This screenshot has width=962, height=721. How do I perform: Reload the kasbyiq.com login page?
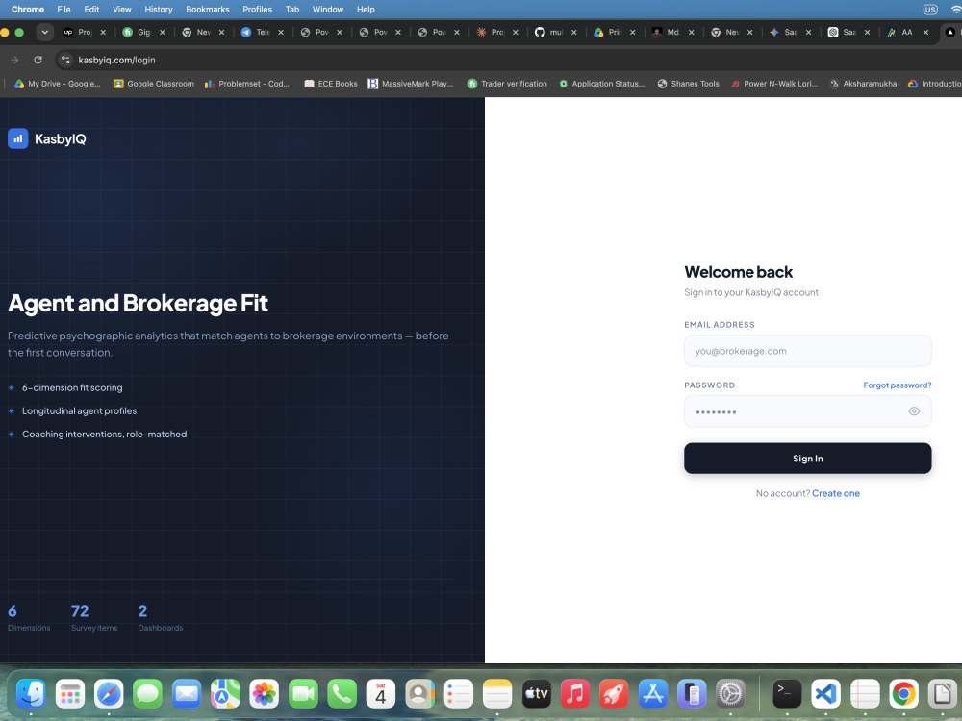[x=38, y=60]
